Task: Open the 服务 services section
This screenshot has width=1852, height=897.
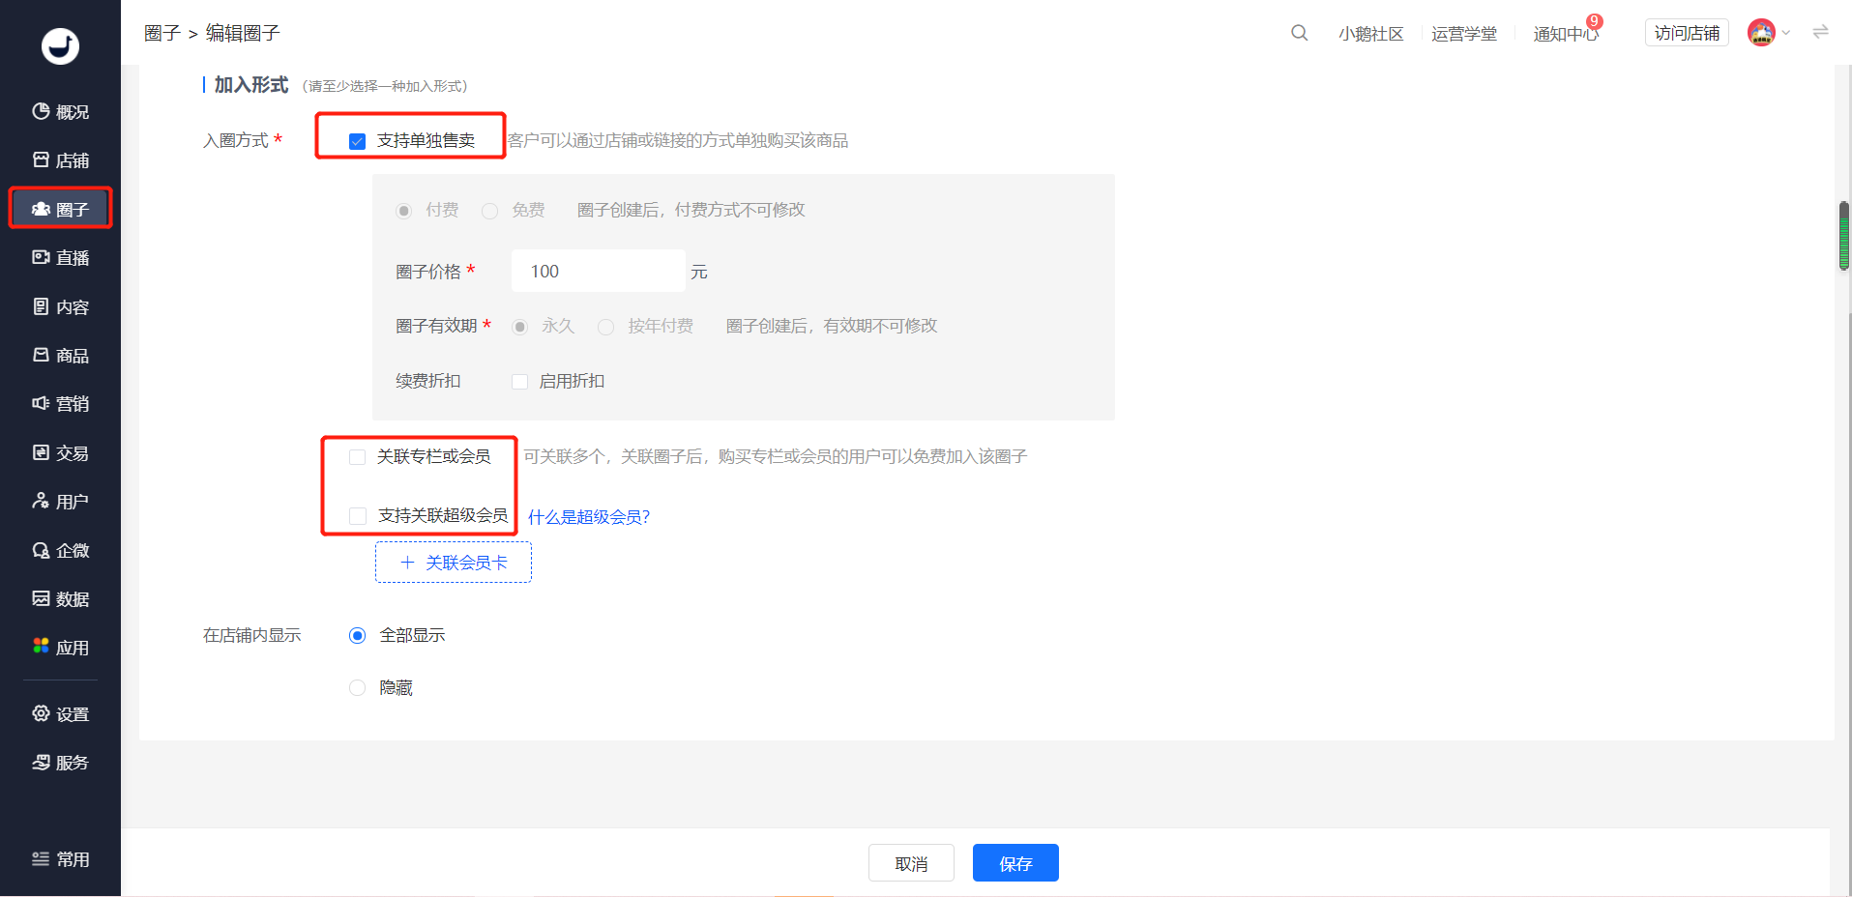Action: [x=60, y=763]
